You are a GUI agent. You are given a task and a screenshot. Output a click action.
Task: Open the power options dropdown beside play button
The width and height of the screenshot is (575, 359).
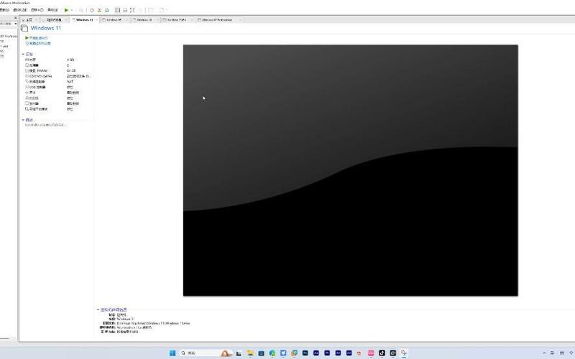pyautogui.click(x=71, y=10)
